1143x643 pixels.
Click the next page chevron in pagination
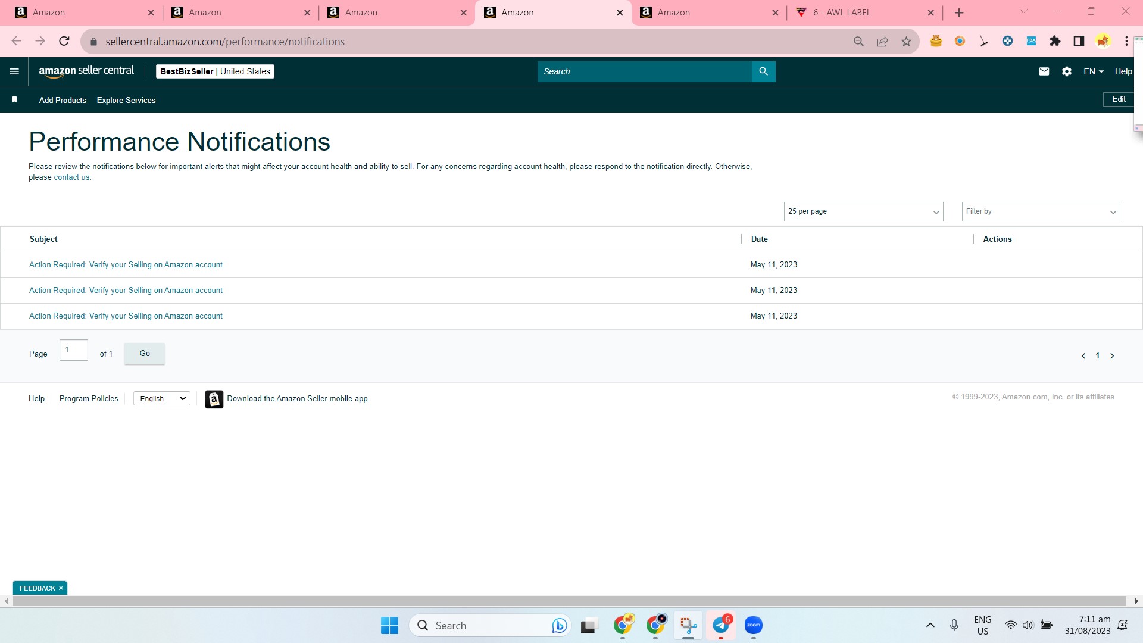[1111, 356]
